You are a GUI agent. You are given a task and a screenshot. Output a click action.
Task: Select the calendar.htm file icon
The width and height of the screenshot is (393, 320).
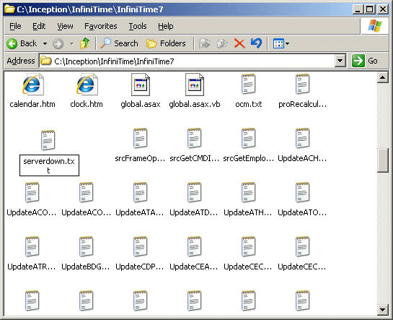tap(32, 85)
